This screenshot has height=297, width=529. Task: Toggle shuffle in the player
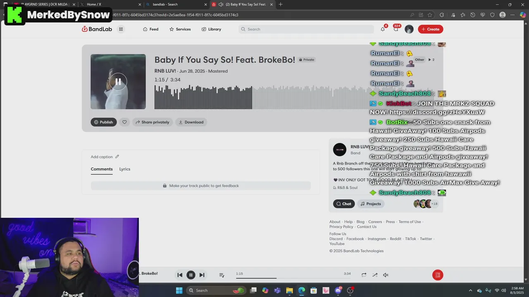[374, 275]
